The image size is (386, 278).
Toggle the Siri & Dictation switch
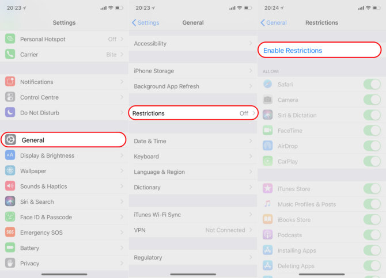[x=372, y=115]
